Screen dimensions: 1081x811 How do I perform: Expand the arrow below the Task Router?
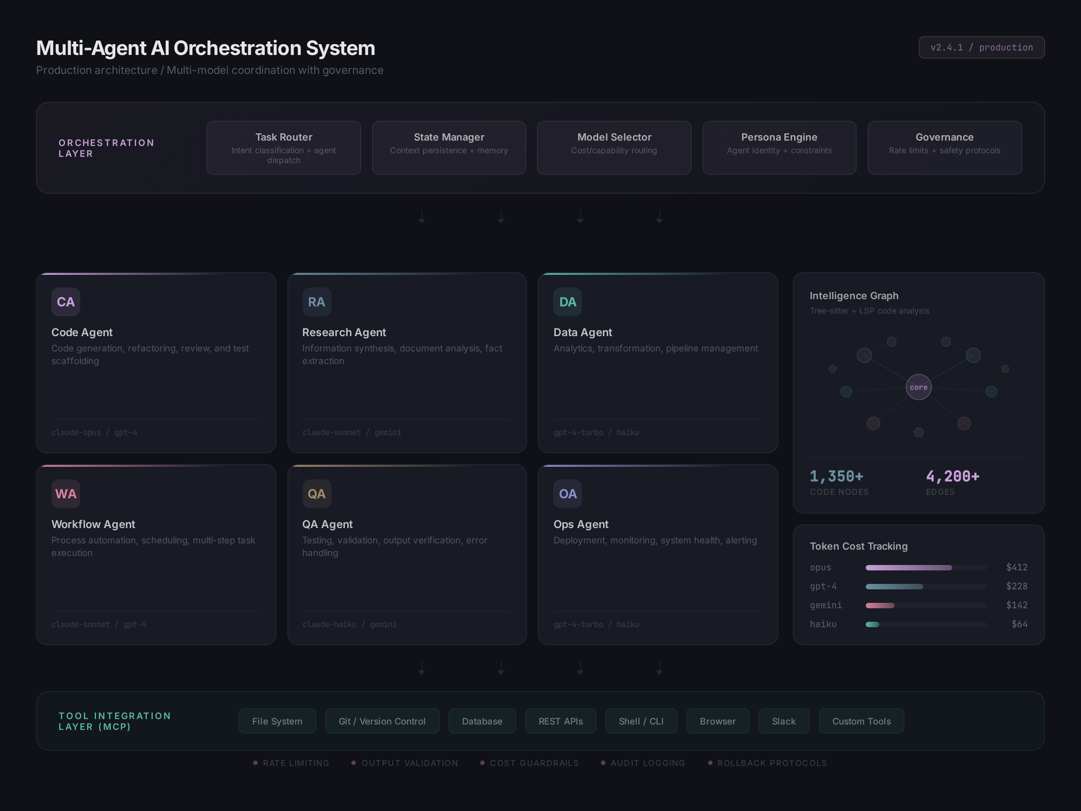[421, 217]
